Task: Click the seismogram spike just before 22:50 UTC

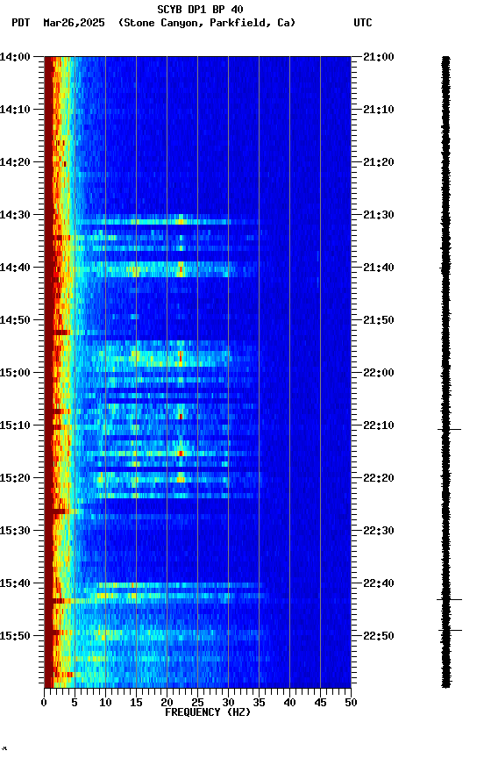Action: coord(450,631)
